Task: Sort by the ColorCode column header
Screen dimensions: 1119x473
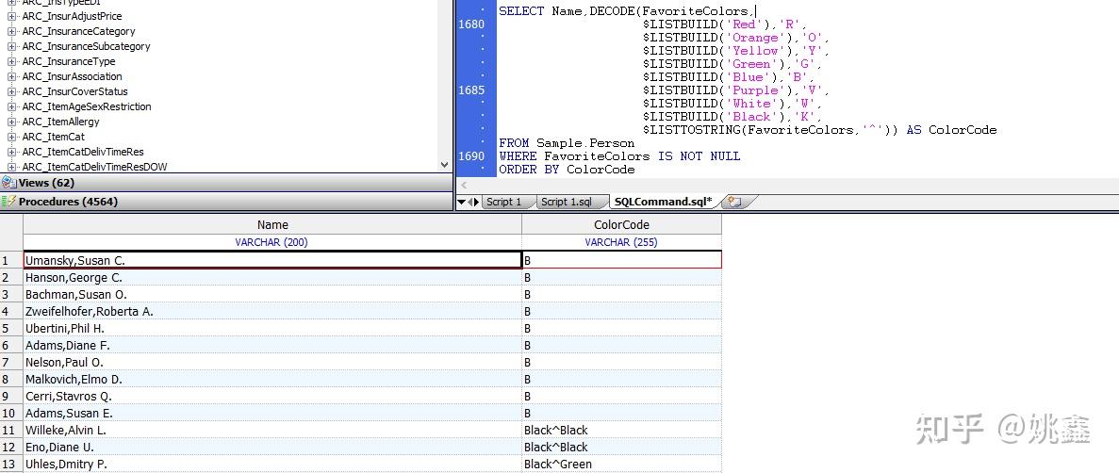Action: [x=621, y=225]
